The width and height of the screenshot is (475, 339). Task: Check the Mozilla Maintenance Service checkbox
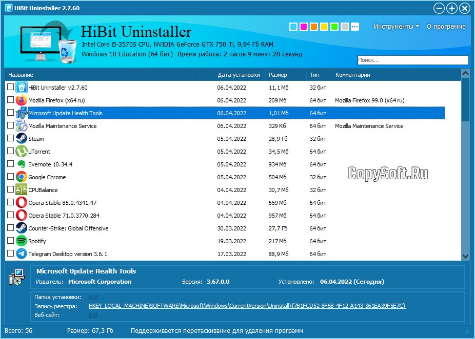coord(11,125)
